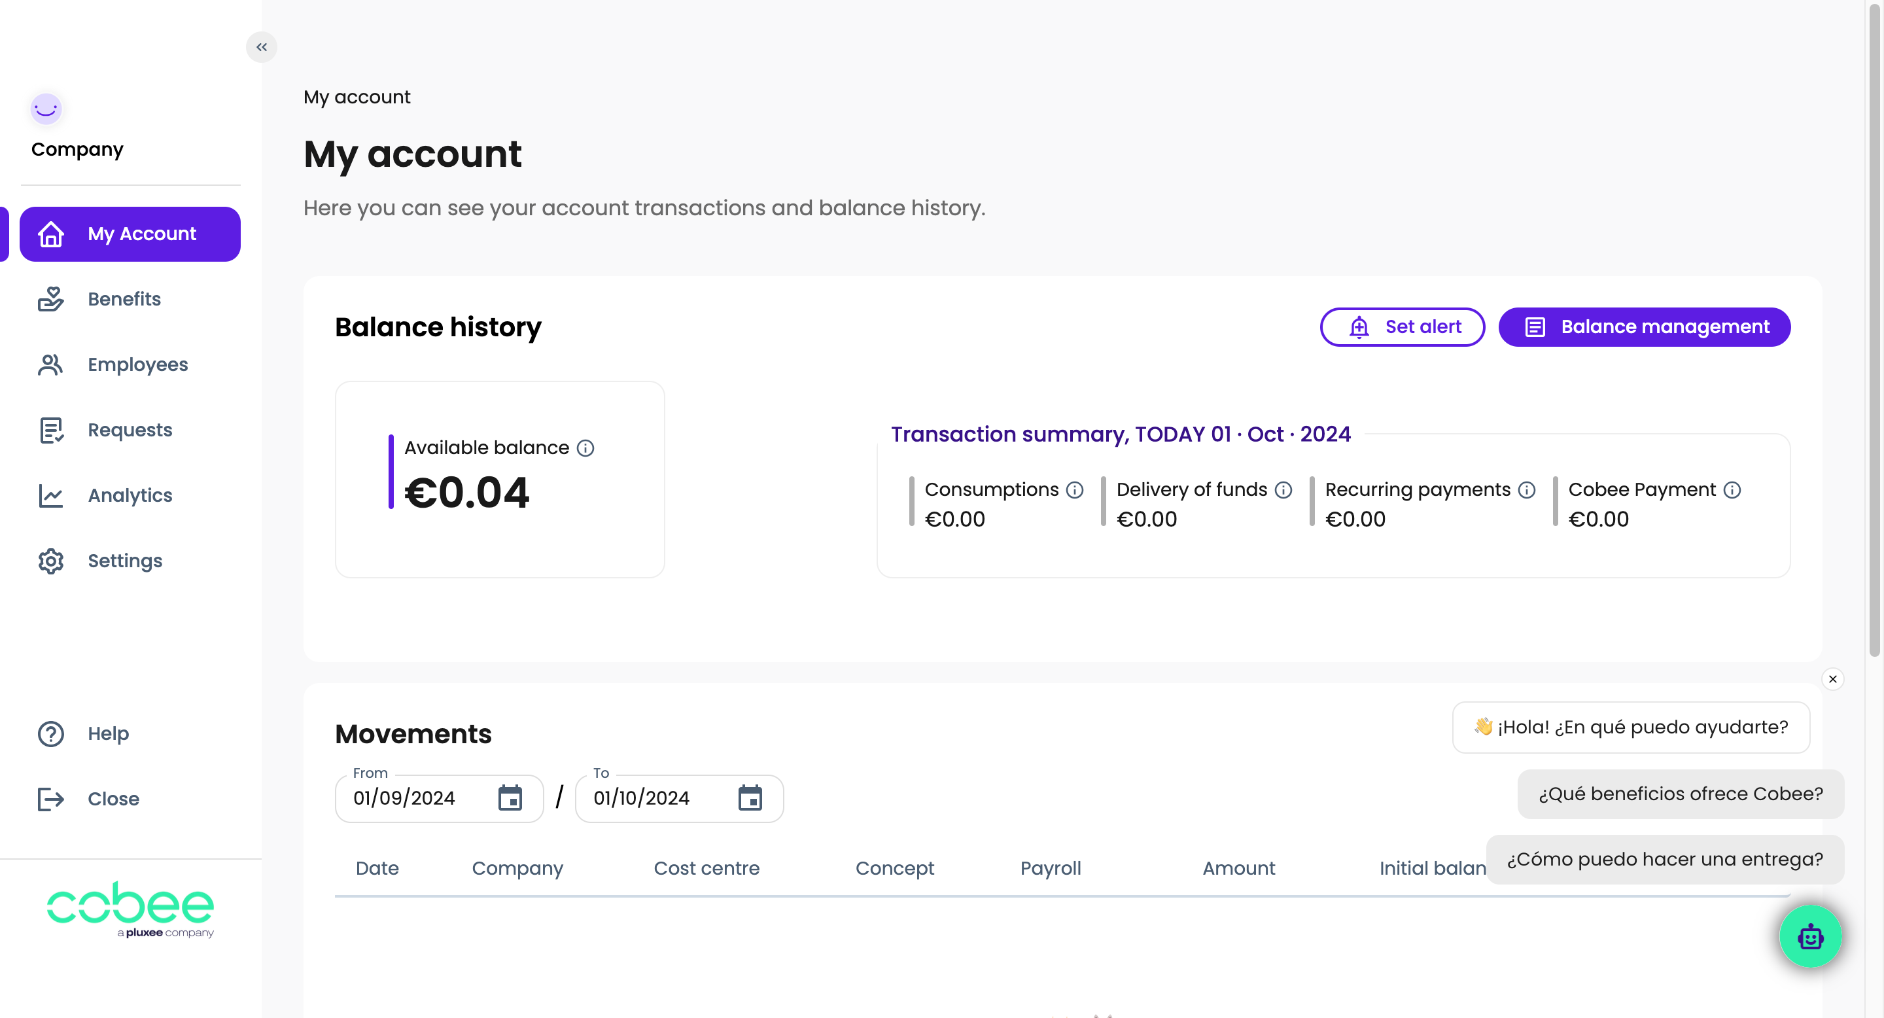The width and height of the screenshot is (1884, 1018).
Task: Click the Set alert button
Action: coord(1402,327)
